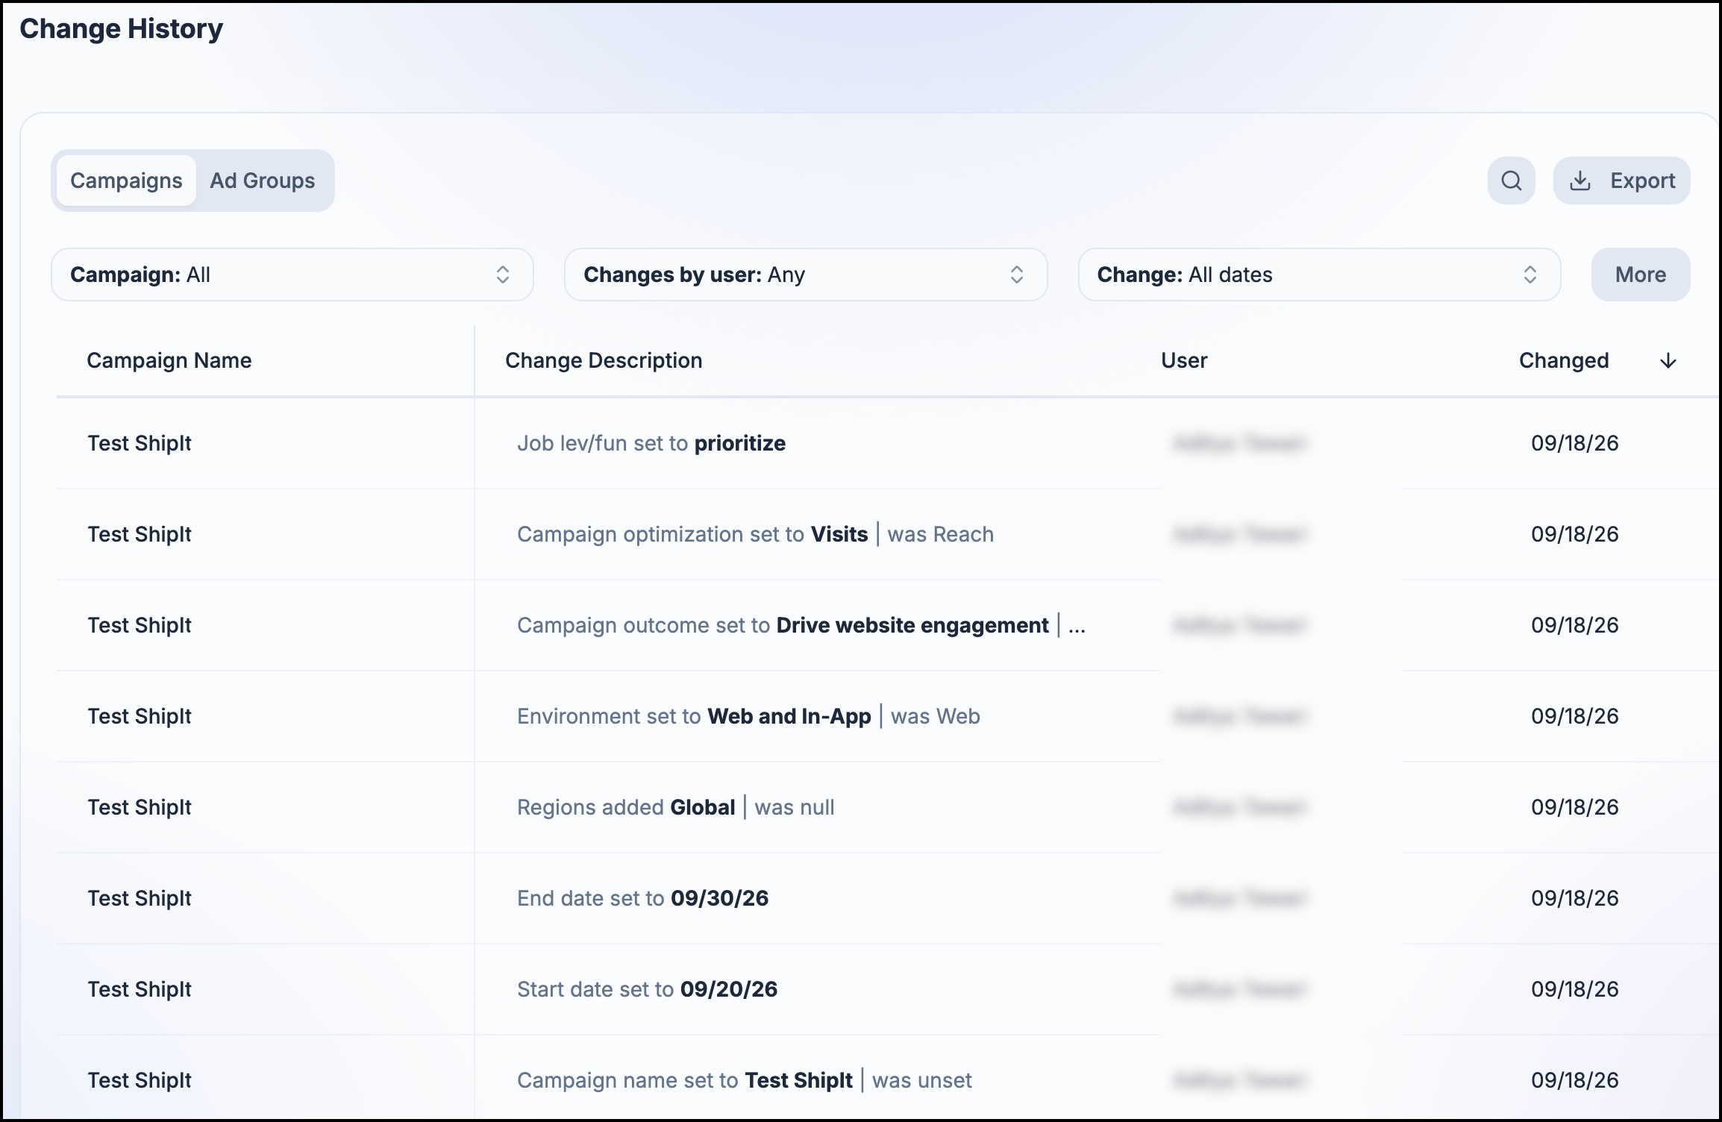1722x1122 pixels.
Task: Open the search magnifier icon
Action: pyautogui.click(x=1511, y=181)
